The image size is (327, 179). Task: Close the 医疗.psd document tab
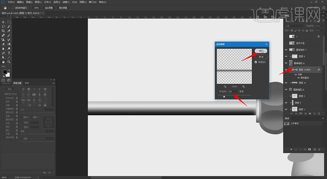(x=43, y=13)
